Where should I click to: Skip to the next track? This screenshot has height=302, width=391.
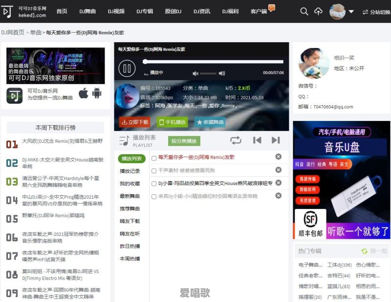pos(276,140)
